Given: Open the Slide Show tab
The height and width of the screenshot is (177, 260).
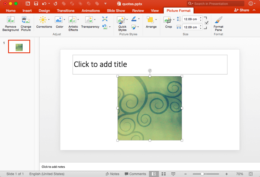Looking at the screenshot, I should (116, 11).
